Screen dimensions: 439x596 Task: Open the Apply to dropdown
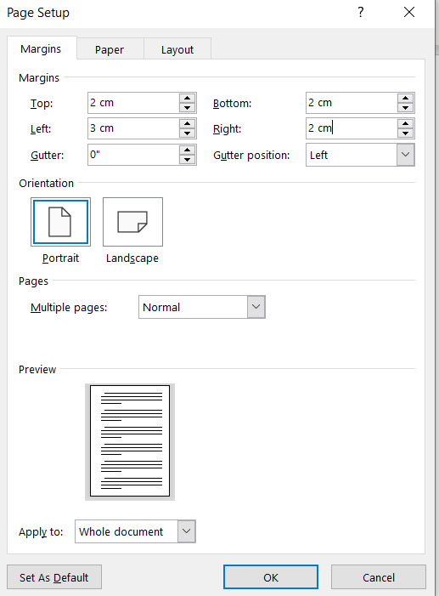(186, 531)
